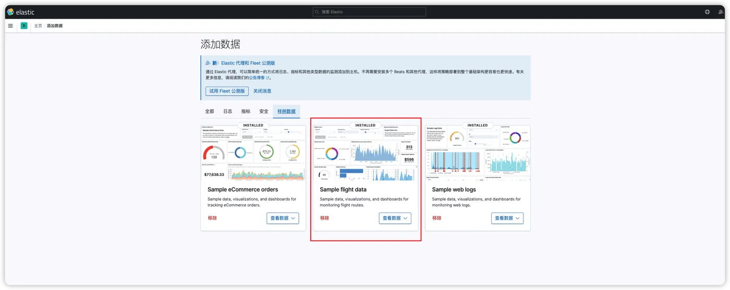Click 移除 on Sample eCommerce orders card
This screenshot has width=730, height=290.
point(212,218)
